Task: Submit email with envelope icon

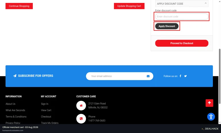Action: [x=148, y=76]
